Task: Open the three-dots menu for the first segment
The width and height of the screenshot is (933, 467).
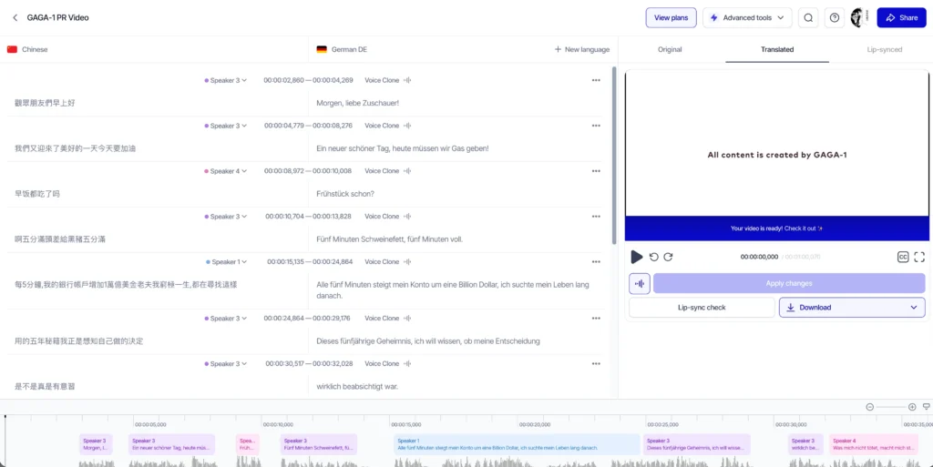Action: [596, 80]
